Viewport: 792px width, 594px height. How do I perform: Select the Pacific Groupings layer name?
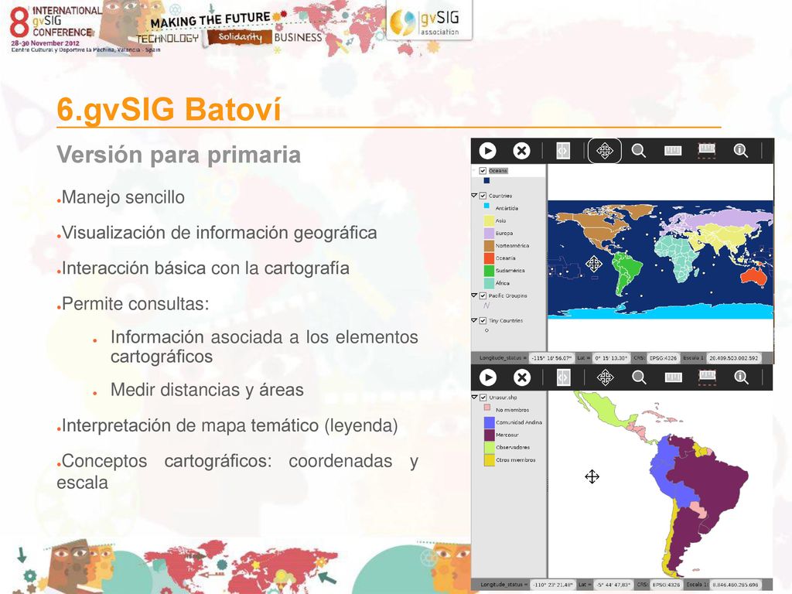coord(507,295)
